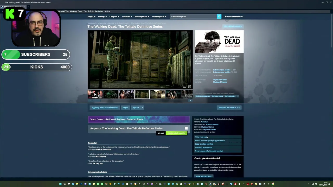Click the Storie interattive tag
This screenshot has width=333, height=187.
click(230, 96)
